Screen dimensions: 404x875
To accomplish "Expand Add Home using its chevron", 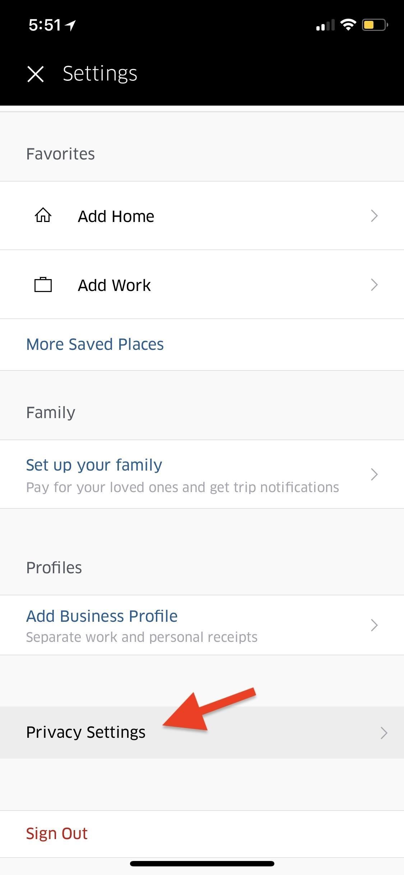I will [374, 216].
